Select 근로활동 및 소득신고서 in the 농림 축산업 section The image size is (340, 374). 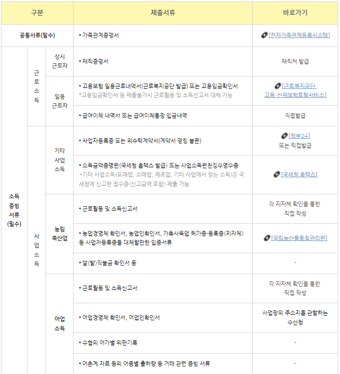(108, 209)
